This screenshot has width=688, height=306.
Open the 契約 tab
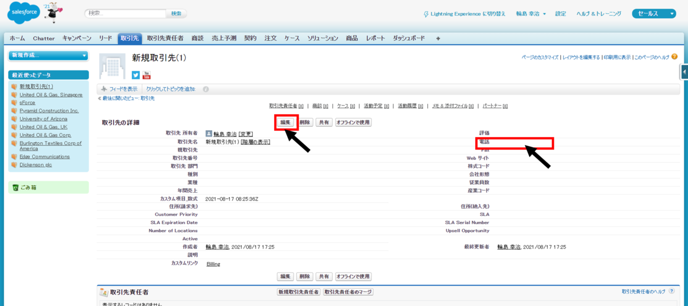[x=251, y=38]
